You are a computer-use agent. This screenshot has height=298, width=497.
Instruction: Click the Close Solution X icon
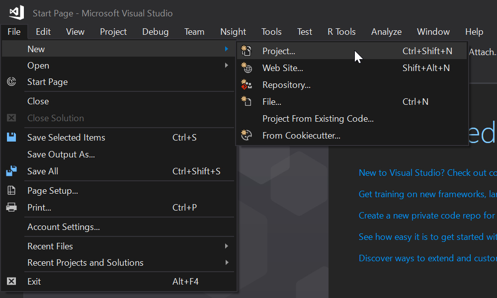coord(11,118)
